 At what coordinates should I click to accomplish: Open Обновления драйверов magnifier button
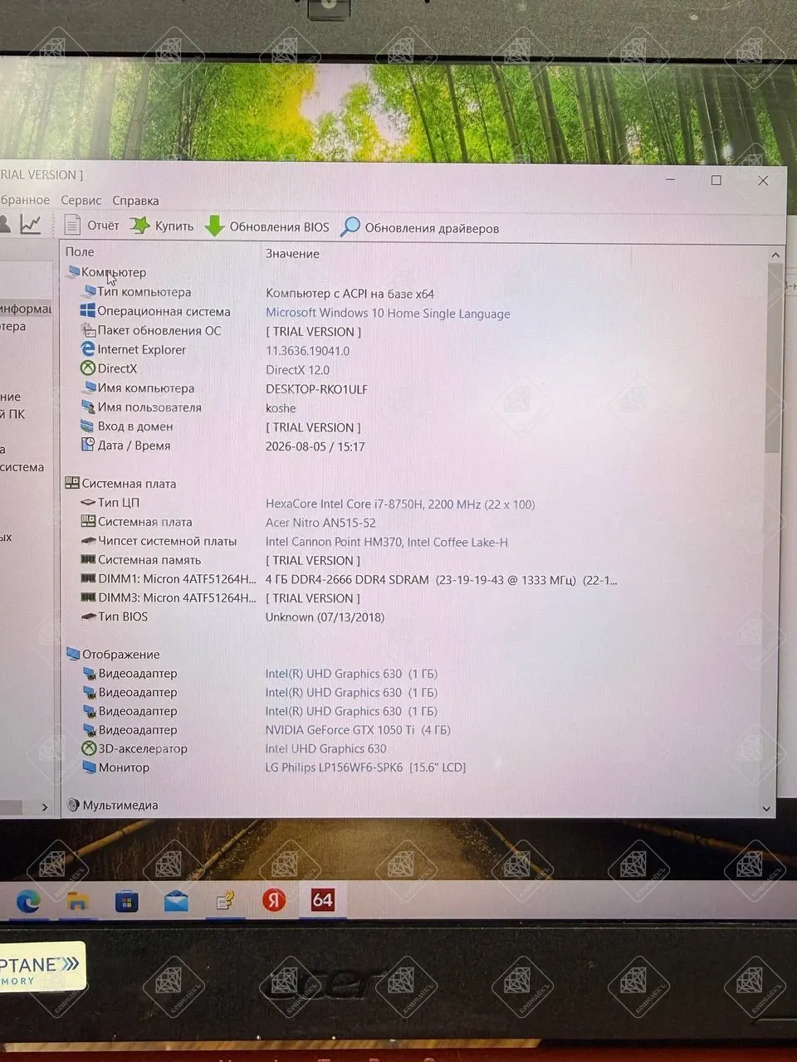click(420, 227)
